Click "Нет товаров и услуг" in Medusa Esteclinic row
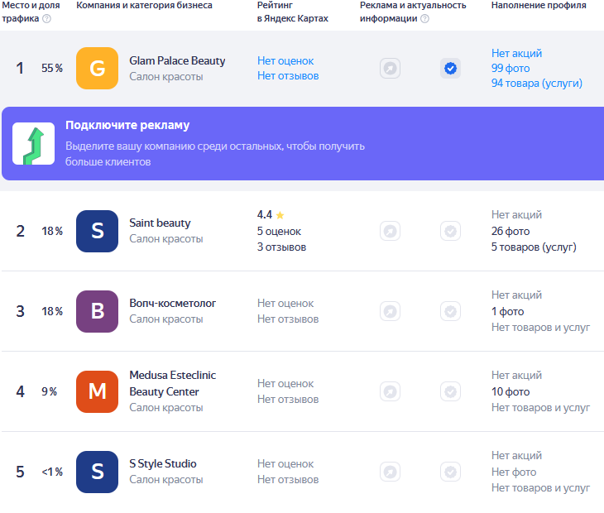Viewport: 604px width, 513px height. pos(540,408)
